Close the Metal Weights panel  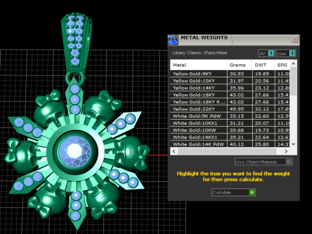click(294, 40)
